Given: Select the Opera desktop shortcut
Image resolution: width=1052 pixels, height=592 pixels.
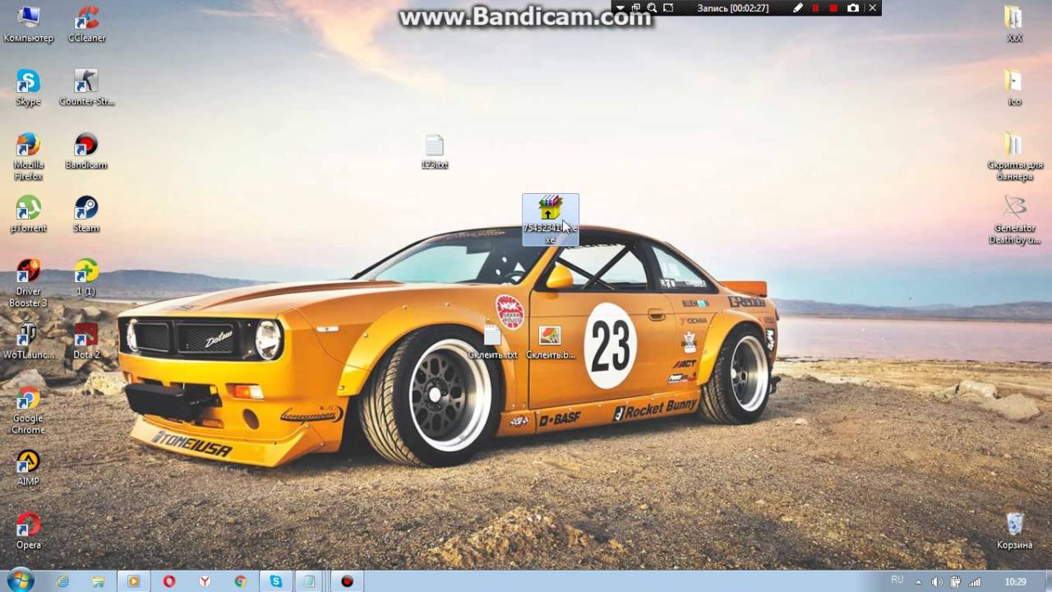Looking at the screenshot, I should (x=28, y=531).
